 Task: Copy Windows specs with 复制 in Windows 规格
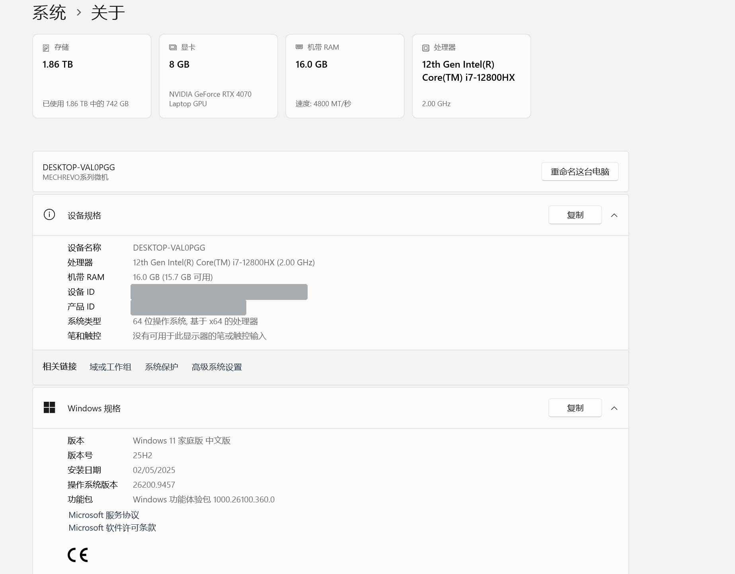[x=575, y=408]
